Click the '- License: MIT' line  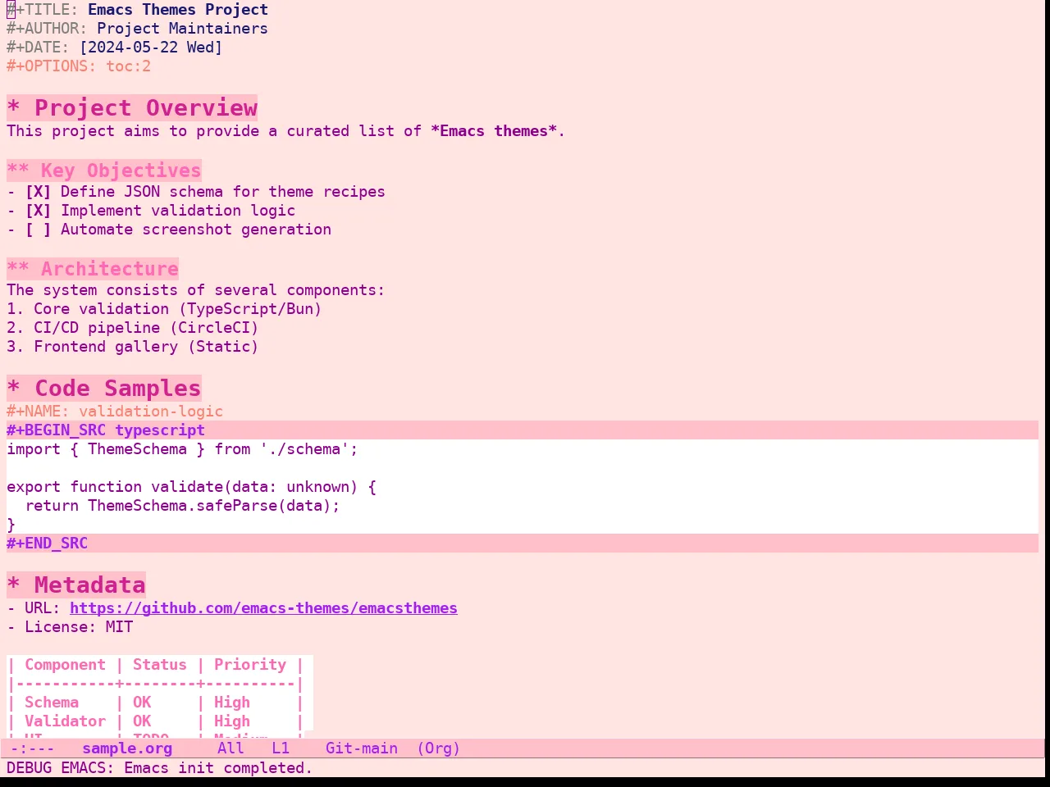(x=70, y=627)
